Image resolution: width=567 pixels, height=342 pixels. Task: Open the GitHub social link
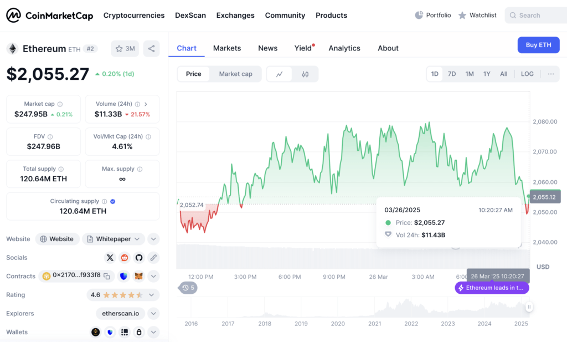point(139,258)
